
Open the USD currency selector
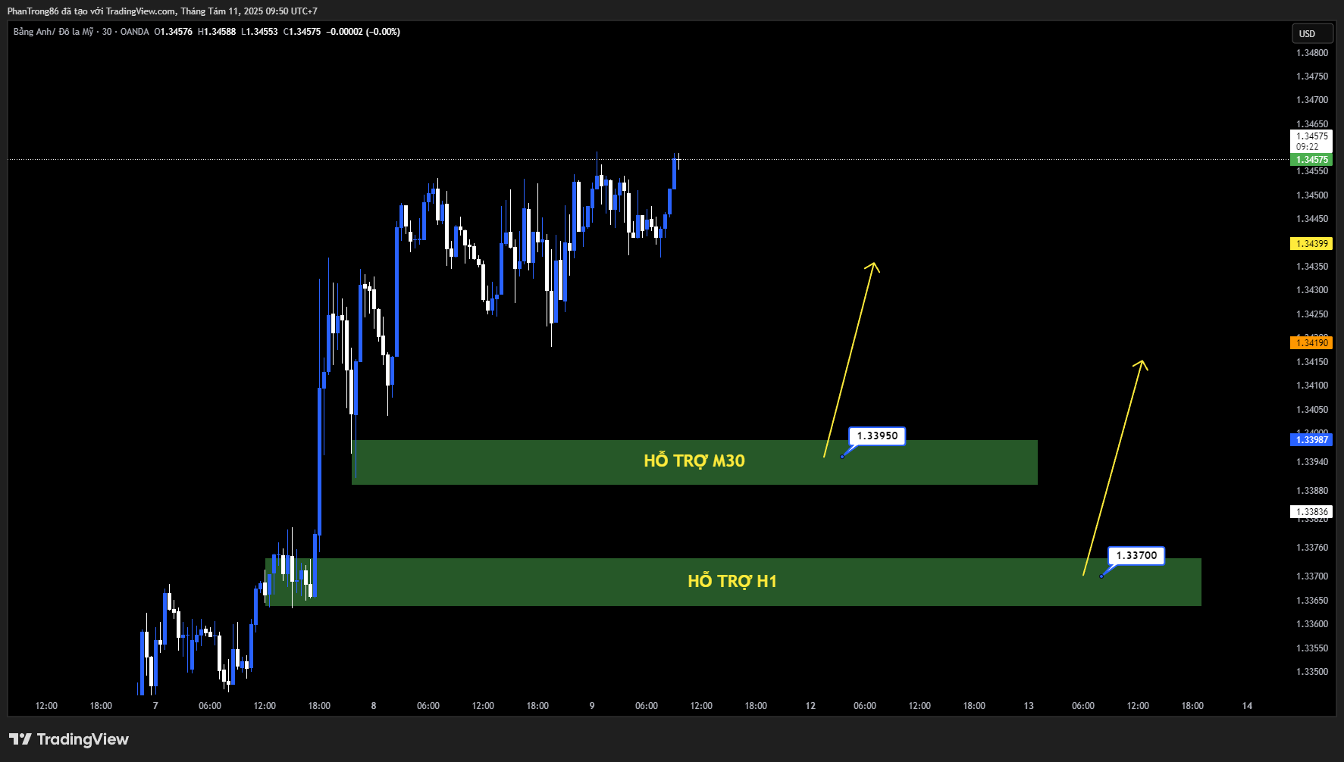(1311, 33)
